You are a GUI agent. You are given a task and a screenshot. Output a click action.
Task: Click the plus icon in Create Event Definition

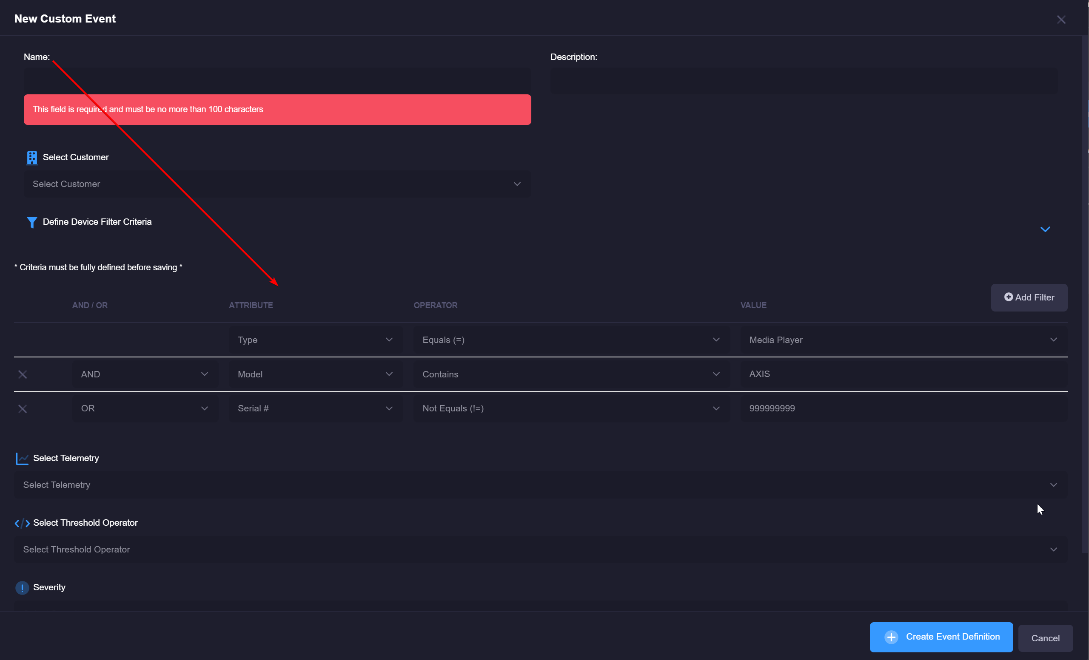click(x=891, y=637)
